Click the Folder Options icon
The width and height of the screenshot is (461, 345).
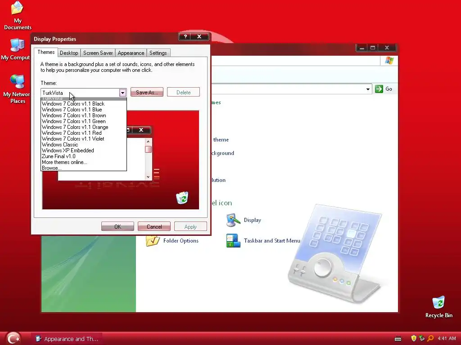coord(153,241)
